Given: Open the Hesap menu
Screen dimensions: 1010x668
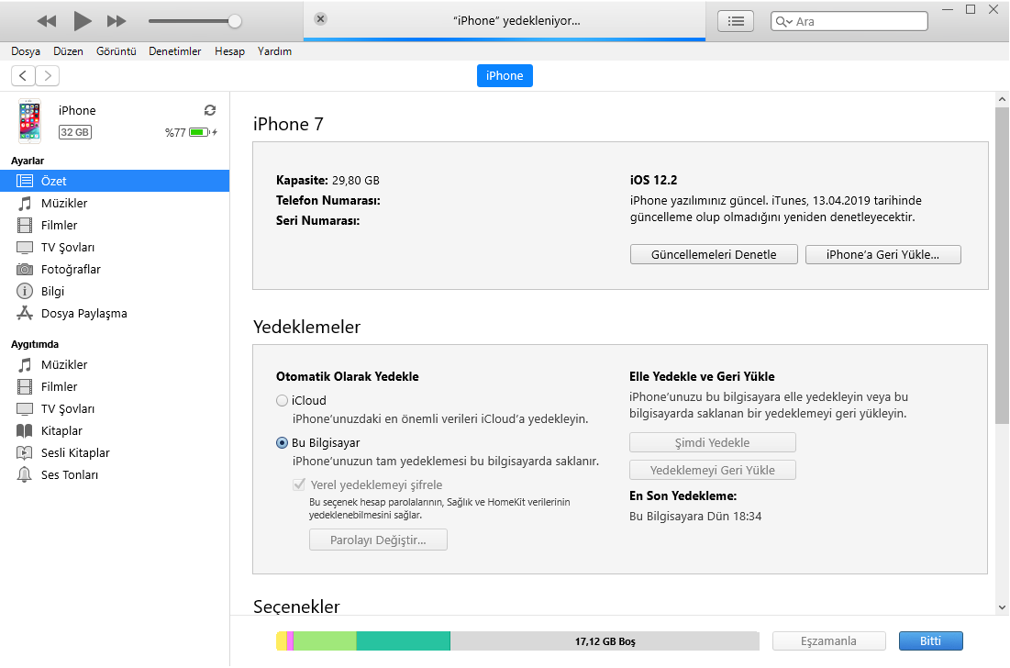Looking at the screenshot, I should point(229,51).
